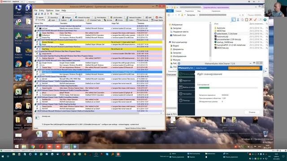The height and width of the screenshot is (161, 287).
Task: Click the Explorer search field
Action: pyautogui.click(x=255, y=15)
